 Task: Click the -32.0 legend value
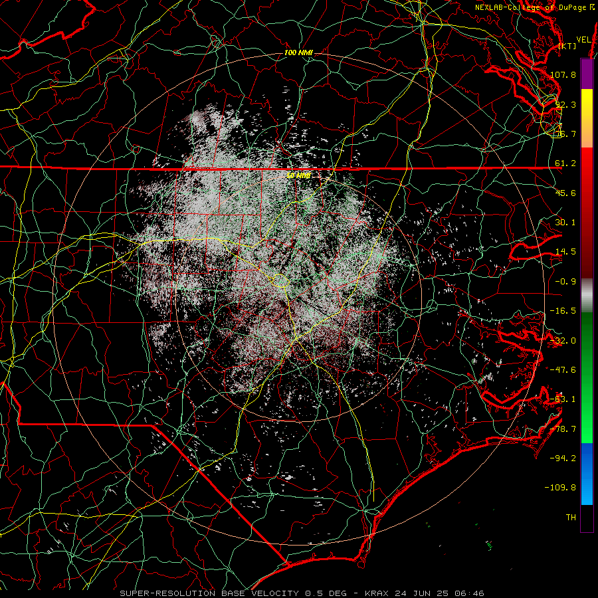(563, 341)
